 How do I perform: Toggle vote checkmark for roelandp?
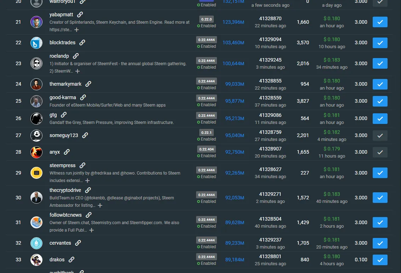point(380,63)
